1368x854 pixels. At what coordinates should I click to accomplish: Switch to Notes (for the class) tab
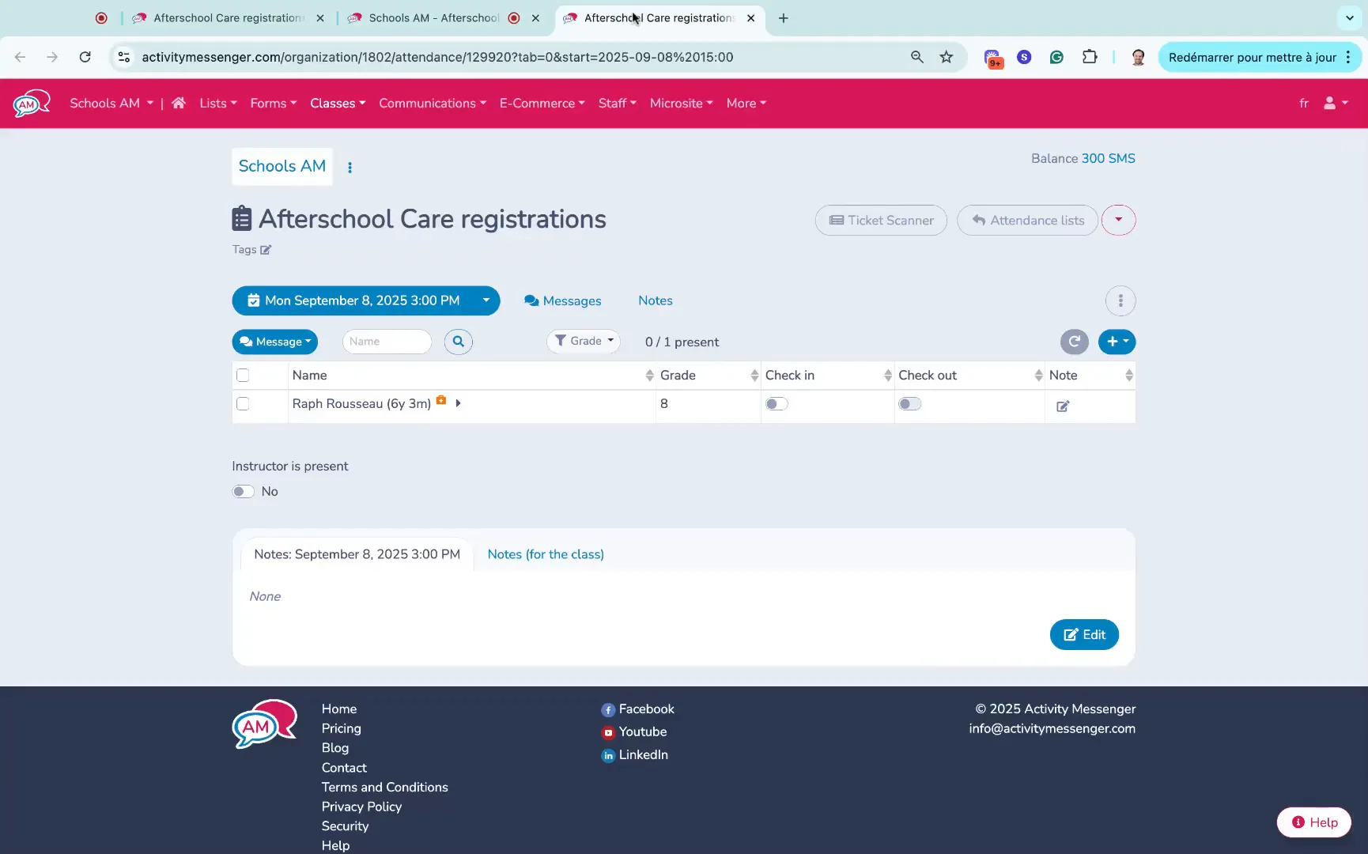click(x=545, y=554)
